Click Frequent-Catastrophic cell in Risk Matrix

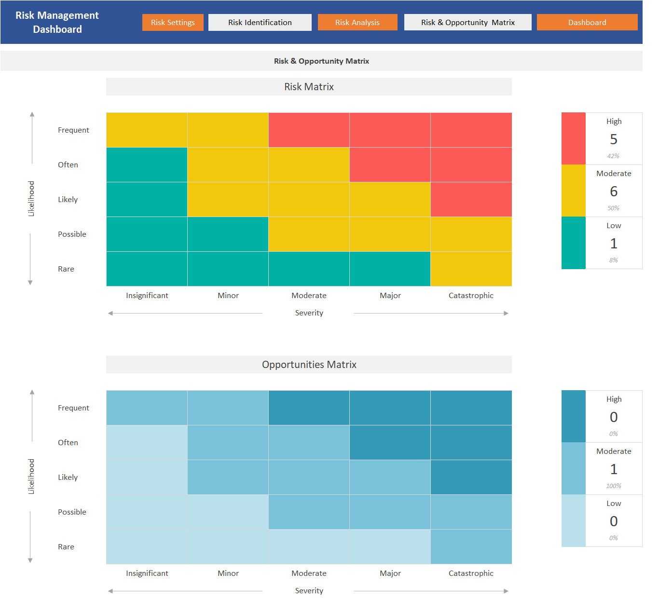471,130
